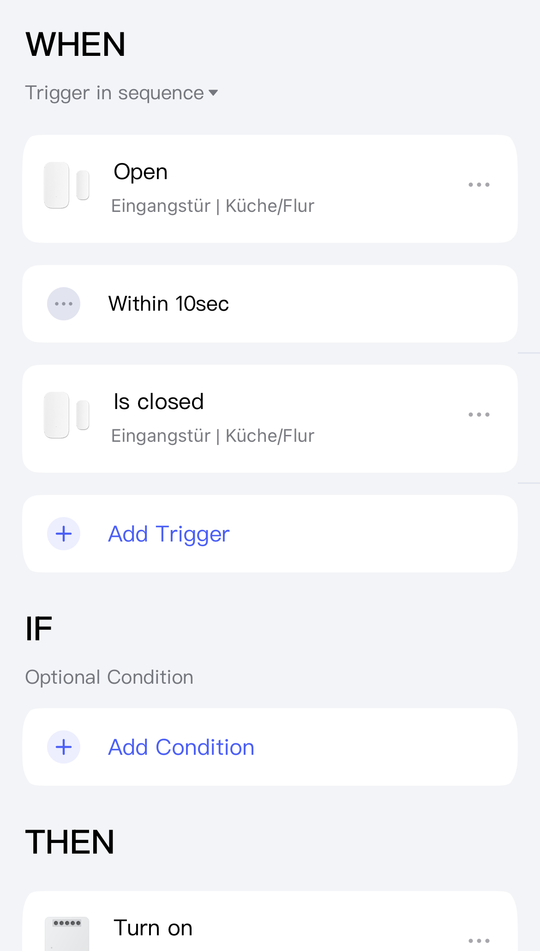This screenshot has height=951, width=540.
Task: Tap the Optional Condition subtitle
Action: click(109, 677)
